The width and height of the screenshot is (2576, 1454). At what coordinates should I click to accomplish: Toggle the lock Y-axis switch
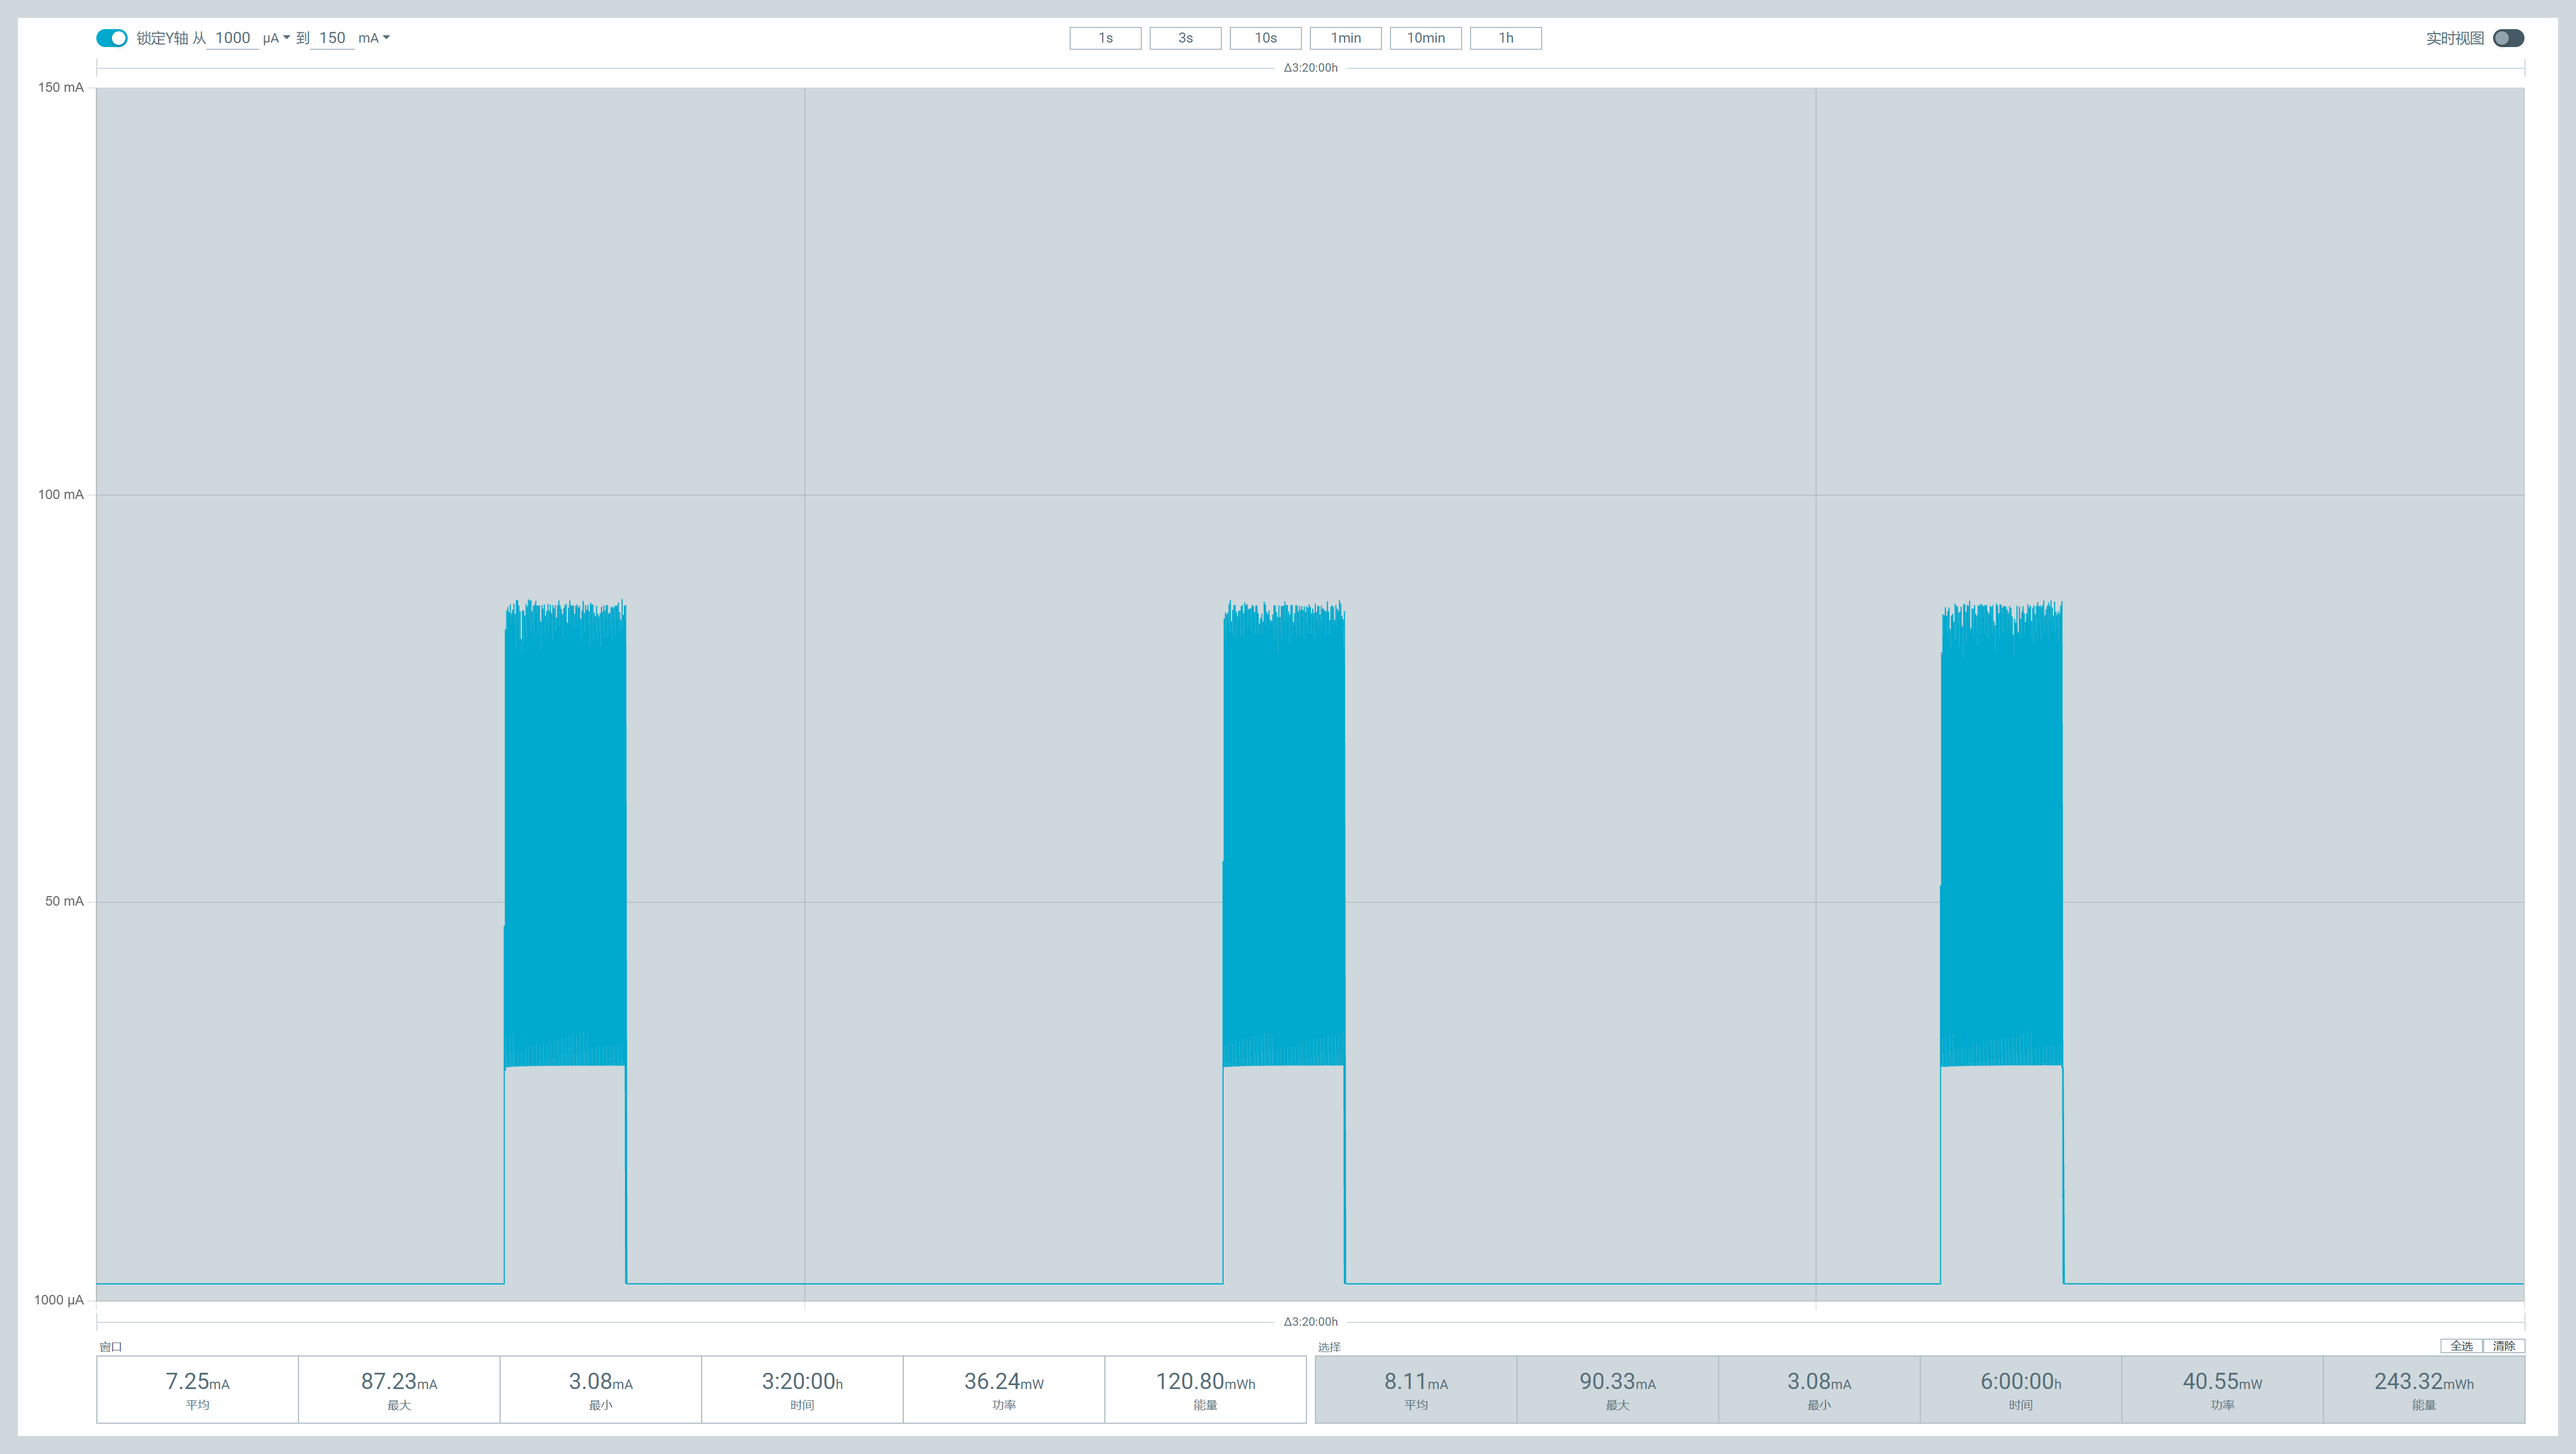[x=111, y=38]
